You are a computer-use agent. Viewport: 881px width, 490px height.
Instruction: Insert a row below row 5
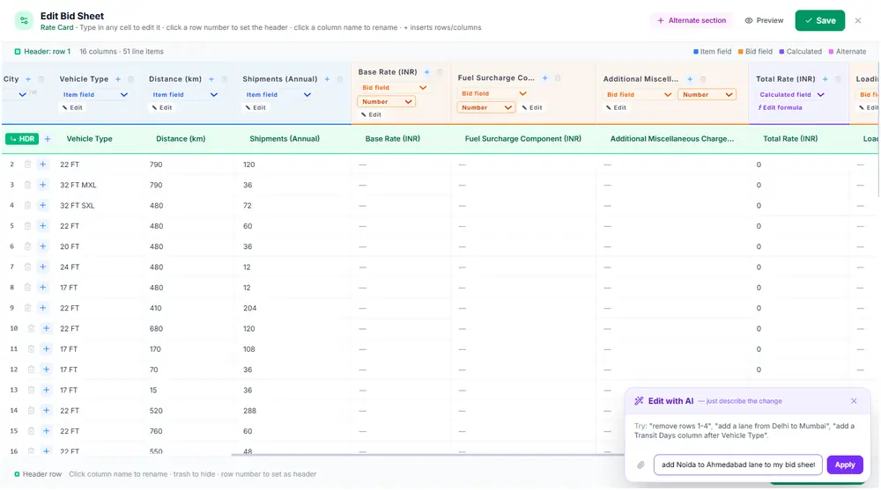42,225
